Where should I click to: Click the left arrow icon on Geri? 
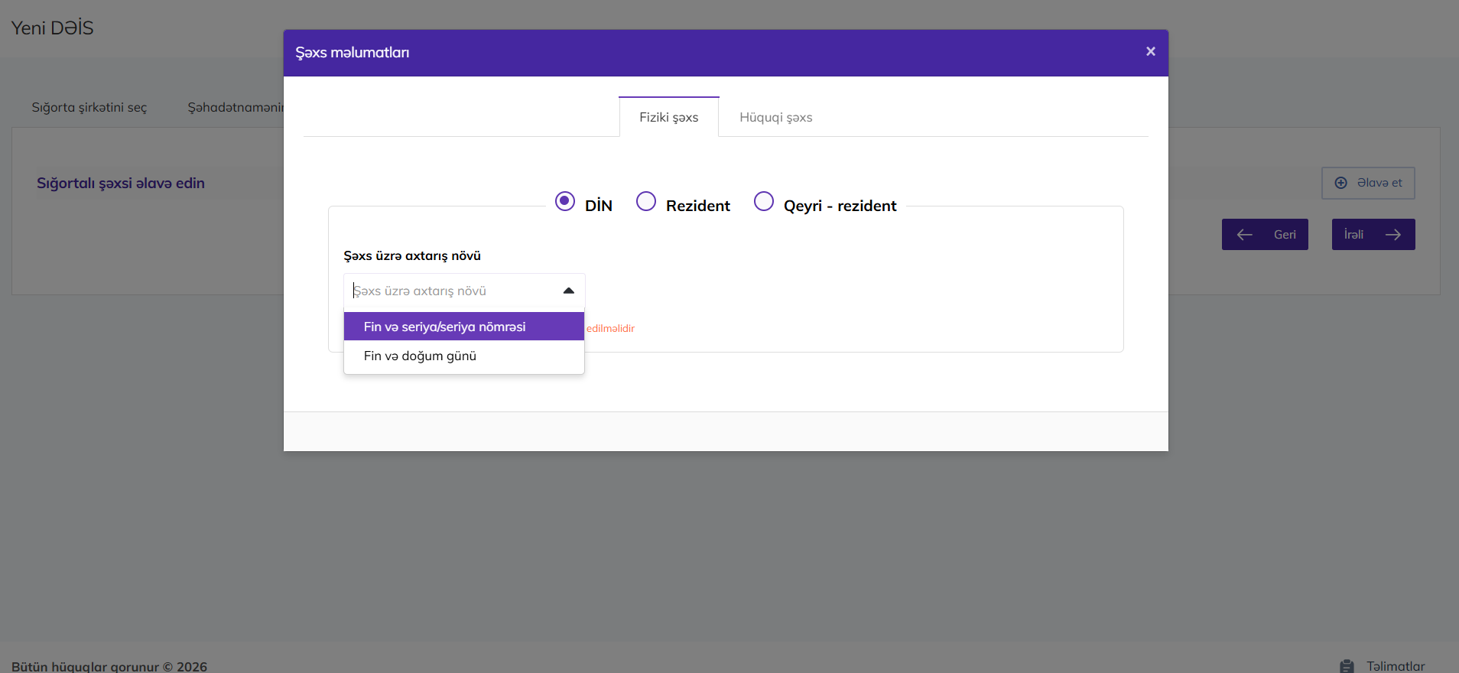pos(1245,235)
